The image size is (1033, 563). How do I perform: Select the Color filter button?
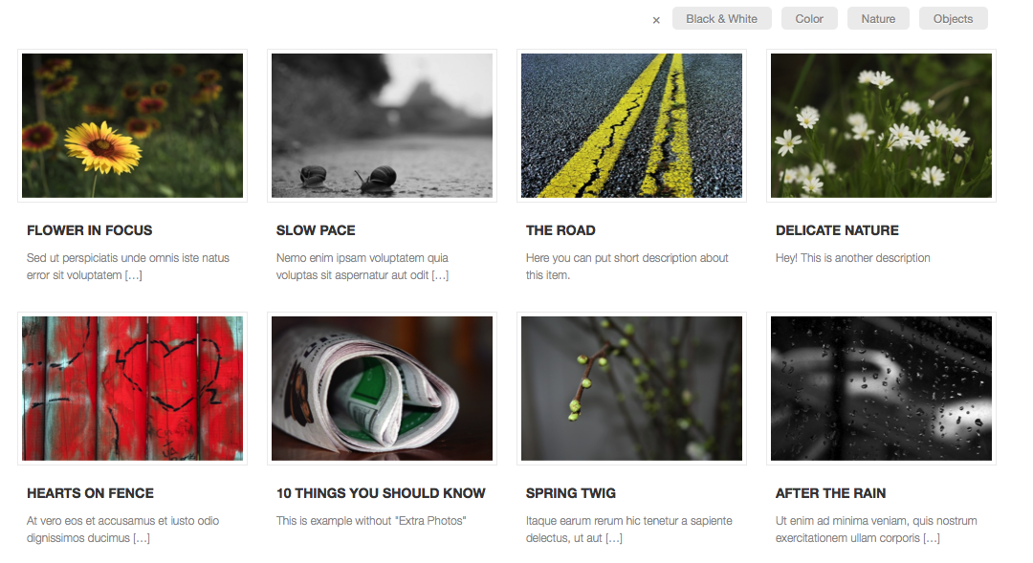tap(809, 18)
